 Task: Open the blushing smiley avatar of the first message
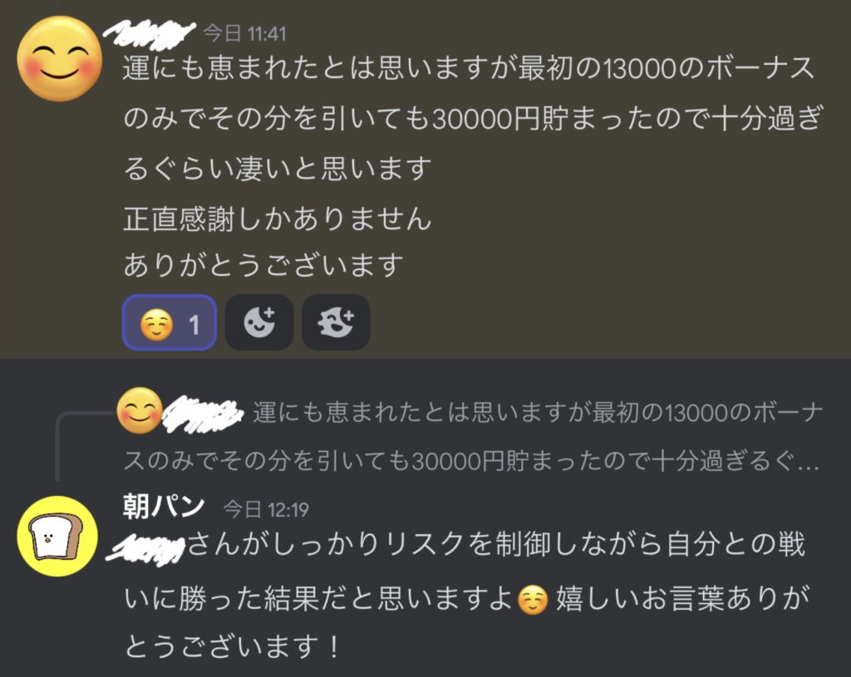coord(59,59)
